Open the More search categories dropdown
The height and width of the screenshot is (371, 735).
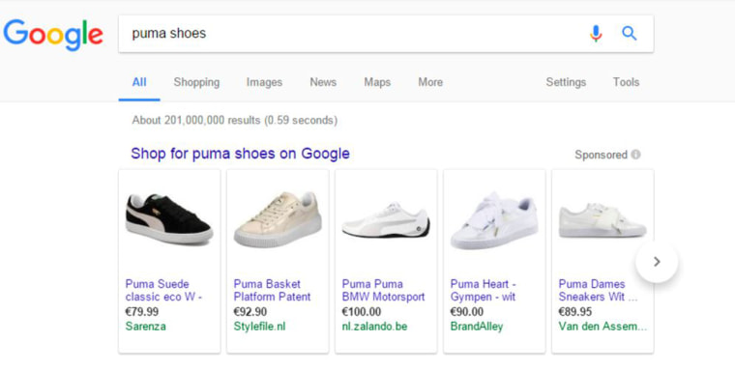tap(430, 82)
